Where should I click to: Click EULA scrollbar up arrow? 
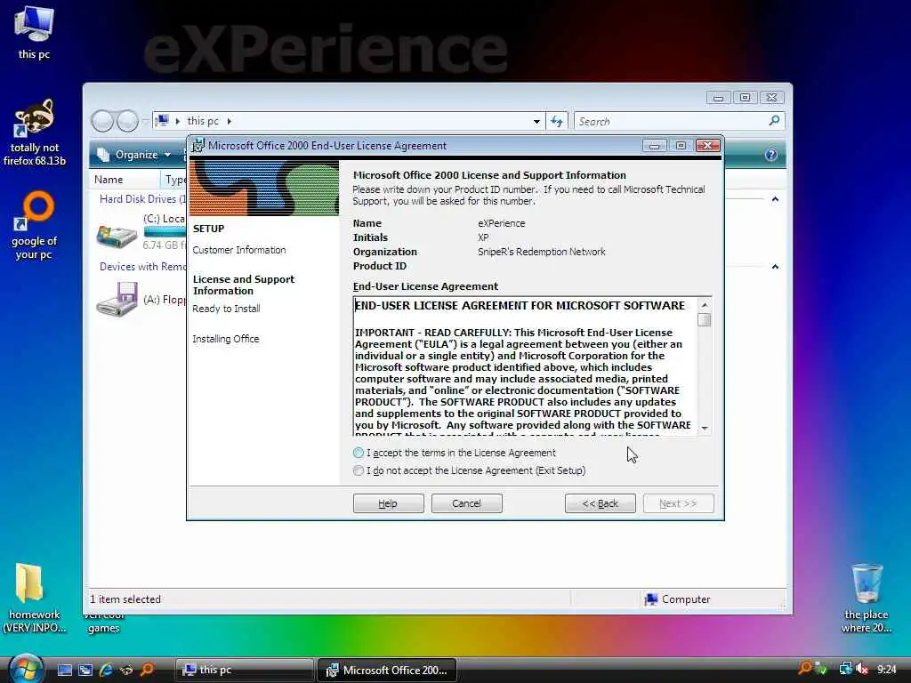[x=705, y=305]
